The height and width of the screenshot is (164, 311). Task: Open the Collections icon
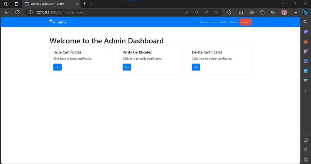tap(262, 12)
